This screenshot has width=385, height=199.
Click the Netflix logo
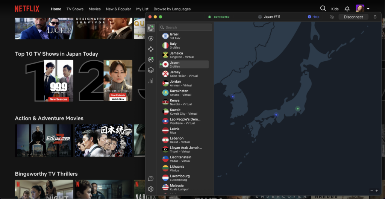[27, 9]
